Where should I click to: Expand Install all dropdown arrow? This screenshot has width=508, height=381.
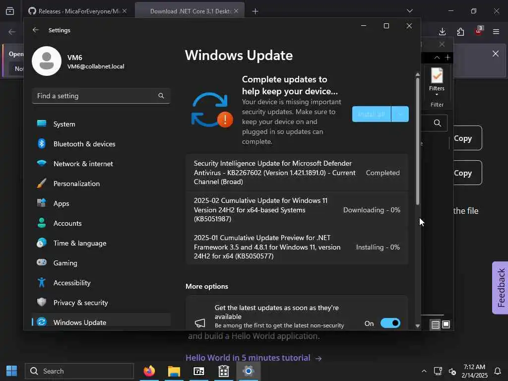pos(400,114)
